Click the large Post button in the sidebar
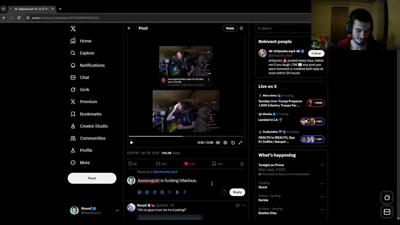This screenshot has width=400, height=225. click(x=92, y=178)
